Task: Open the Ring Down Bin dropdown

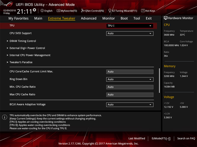Action: [x=130, y=79]
